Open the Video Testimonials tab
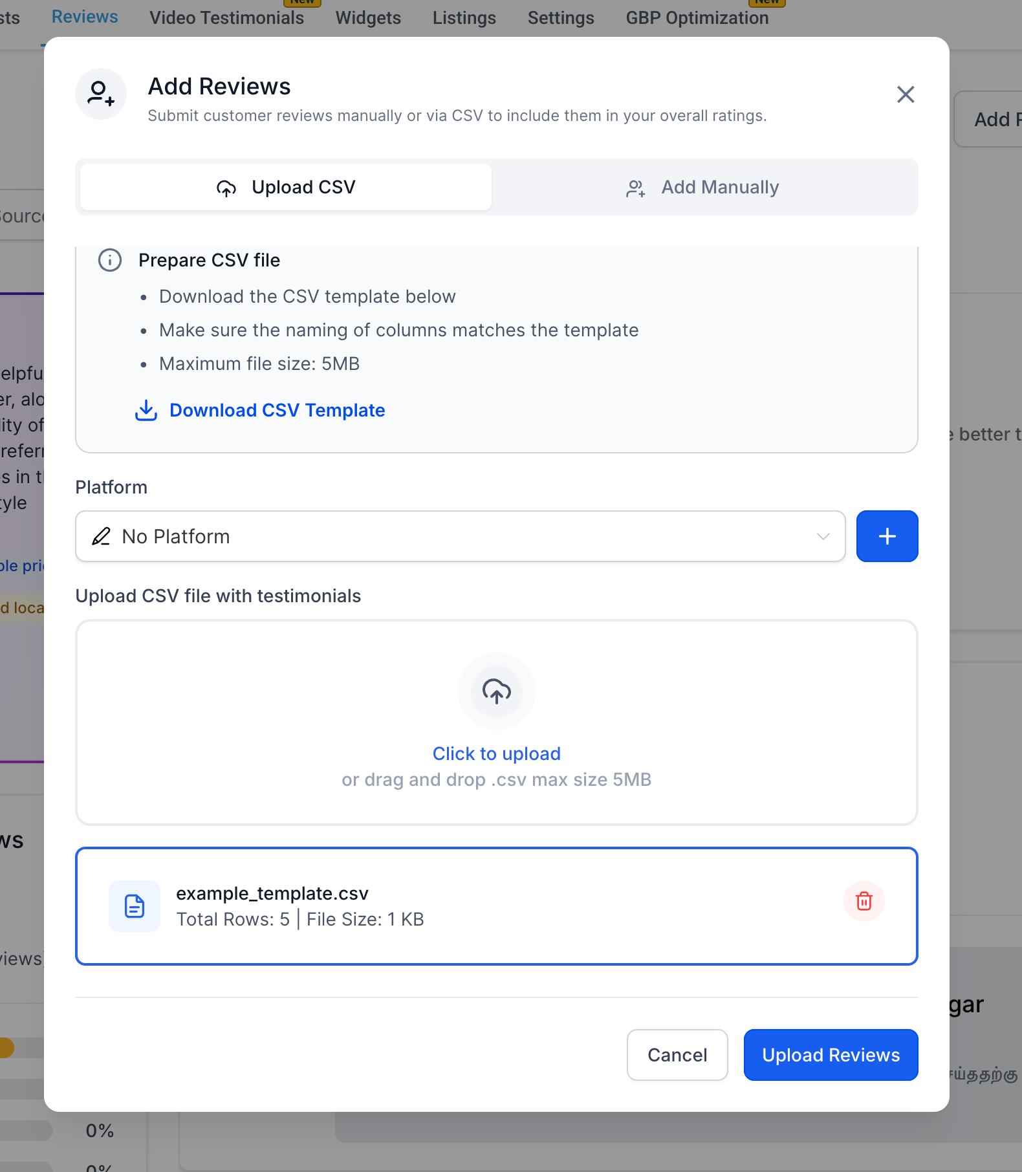 pos(226,17)
